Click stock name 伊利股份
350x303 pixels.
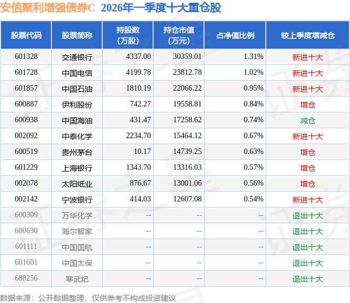(77, 105)
